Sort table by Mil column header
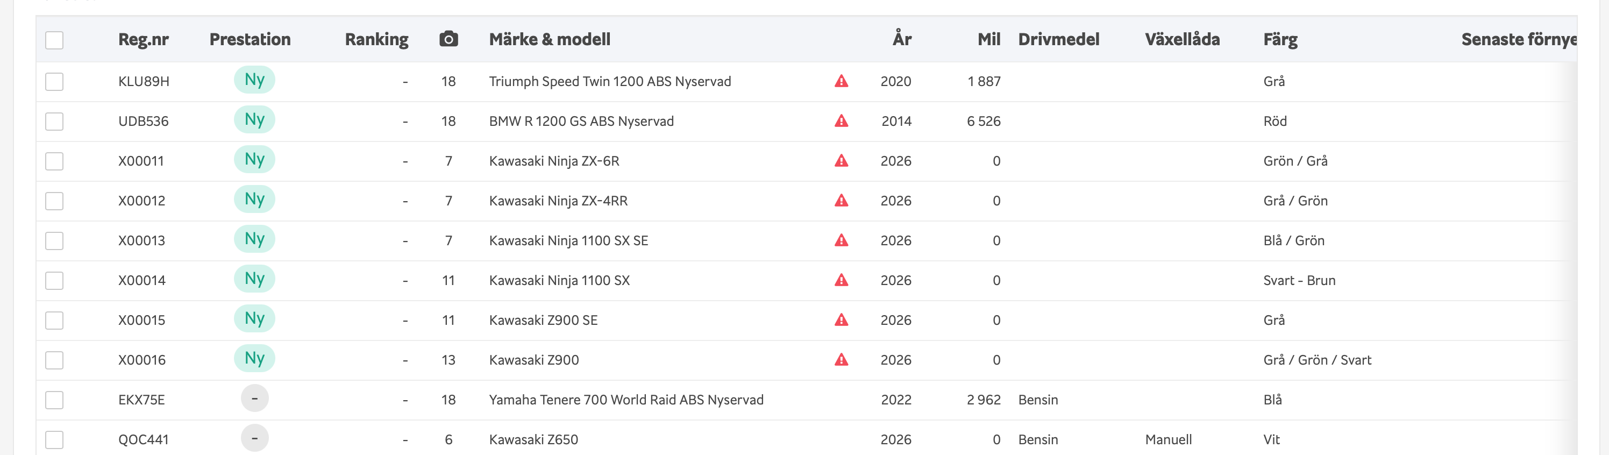 click(988, 39)
